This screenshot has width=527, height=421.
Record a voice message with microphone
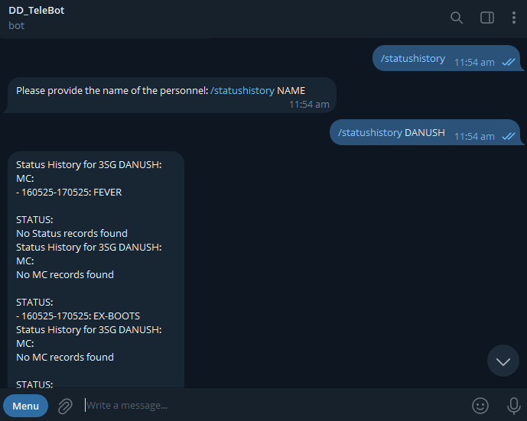tap(514, 406)
